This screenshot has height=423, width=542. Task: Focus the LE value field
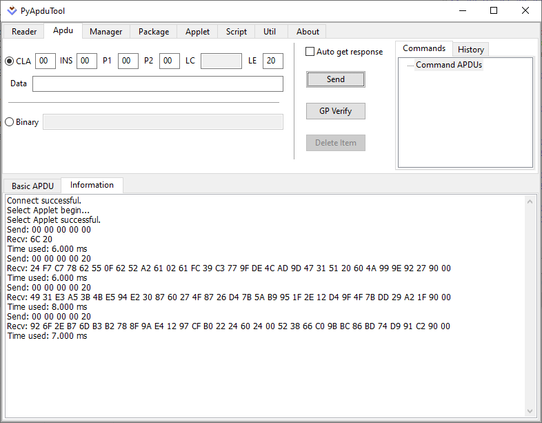(272, 61)
